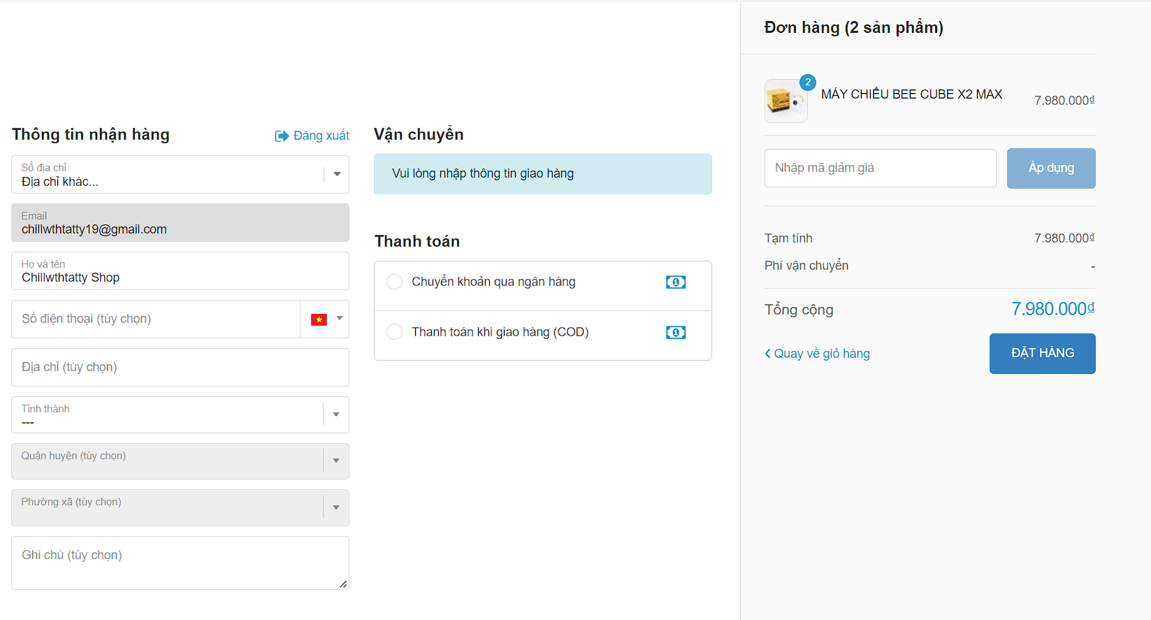The width and height of the screenshot is (1151, 620).
Task: Open the Sổ địa chỉ dropdown
Action: click(x=336, y=174)
